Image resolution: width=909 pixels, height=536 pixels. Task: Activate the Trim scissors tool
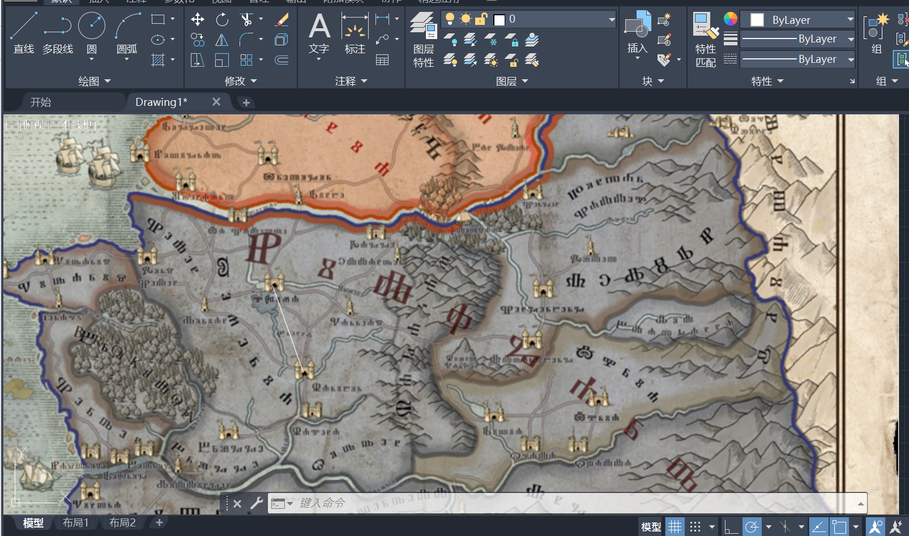pyautogui.click(x=246, y=20)
